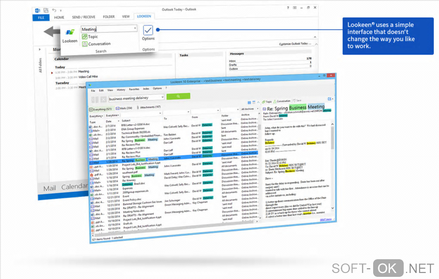Click the Video Call Mike appointment in Outlook calendar

[88, 77]
